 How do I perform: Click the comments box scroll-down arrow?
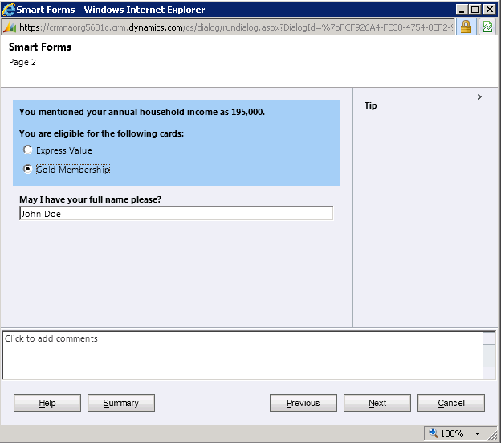tap(489, 372)
